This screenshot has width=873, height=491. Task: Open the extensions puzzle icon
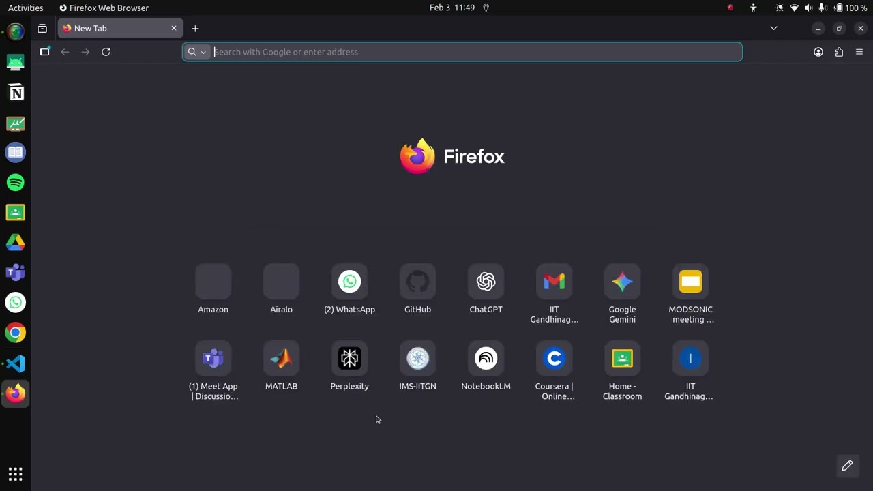839,52
